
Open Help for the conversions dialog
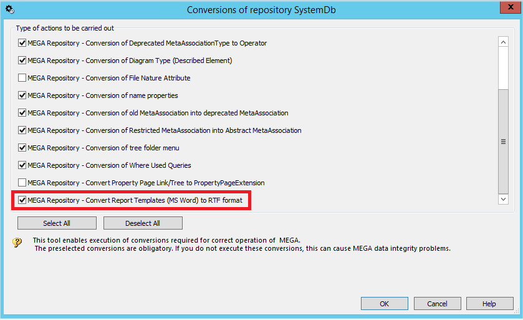[x=489, y=304]
